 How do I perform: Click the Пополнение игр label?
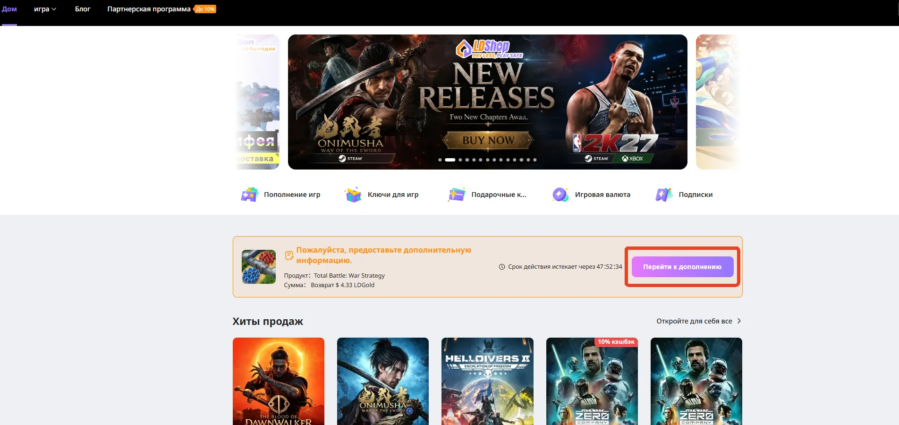click(292, 195)
